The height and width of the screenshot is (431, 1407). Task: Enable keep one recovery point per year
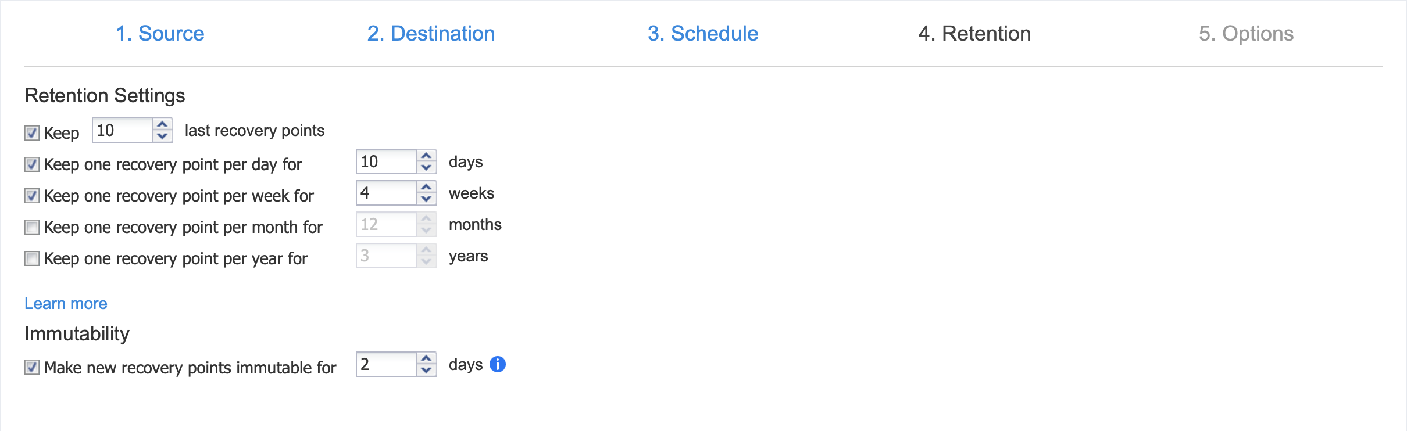click(32, 258)
